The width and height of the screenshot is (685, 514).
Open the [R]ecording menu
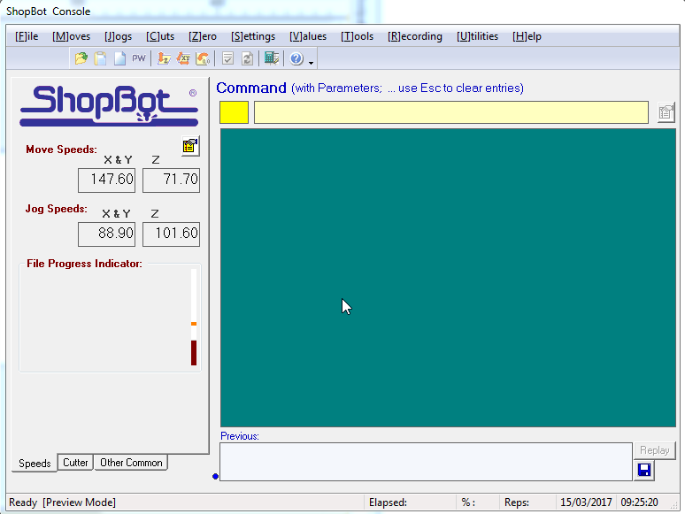414,36
